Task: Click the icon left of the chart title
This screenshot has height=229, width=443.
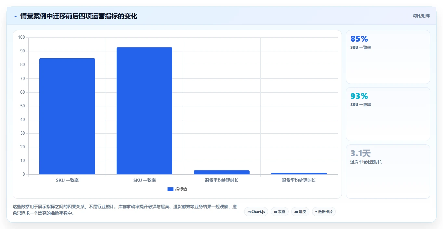Action: coord(16,16)
